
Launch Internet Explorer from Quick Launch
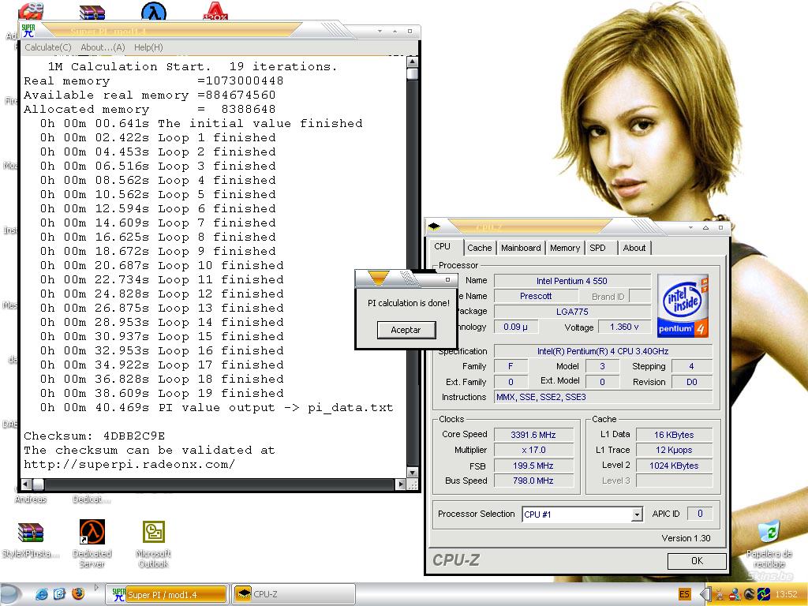pos(41,594)
